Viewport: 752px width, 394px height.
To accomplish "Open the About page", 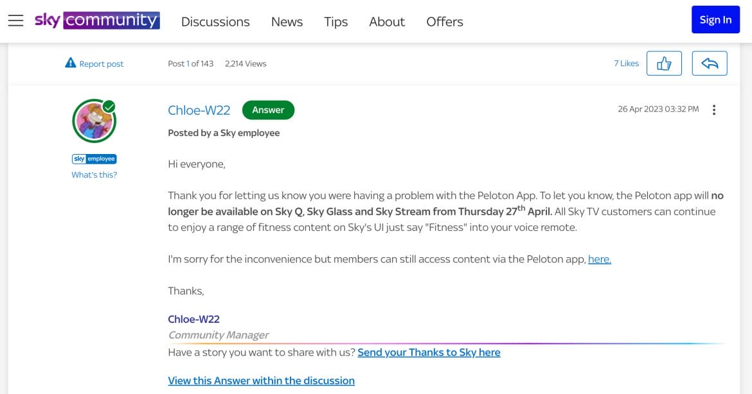I will coord(387,22).
